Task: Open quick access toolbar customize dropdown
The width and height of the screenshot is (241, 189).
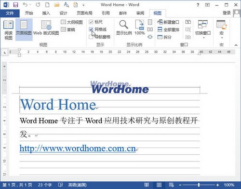Action: [83, 5]
